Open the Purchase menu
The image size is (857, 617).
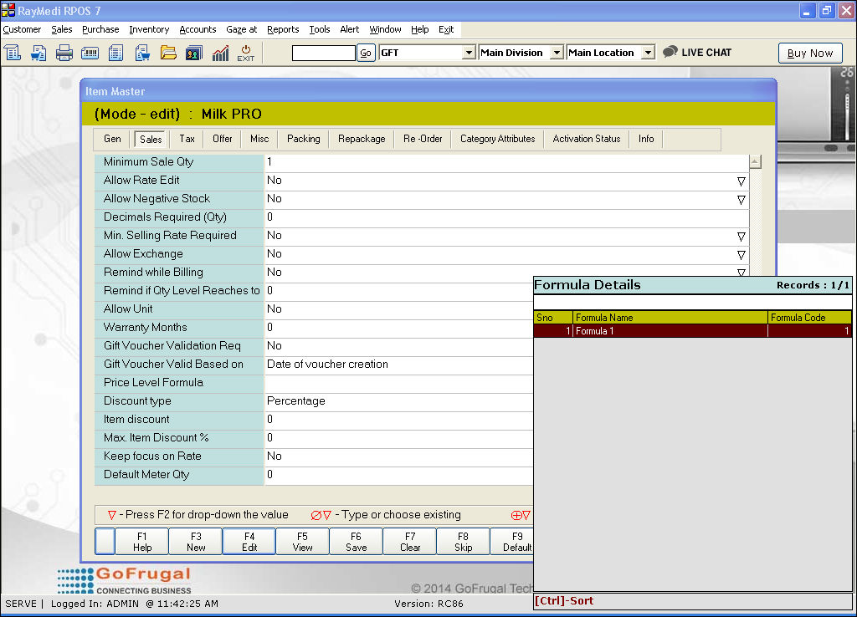[x=100, y=29]
